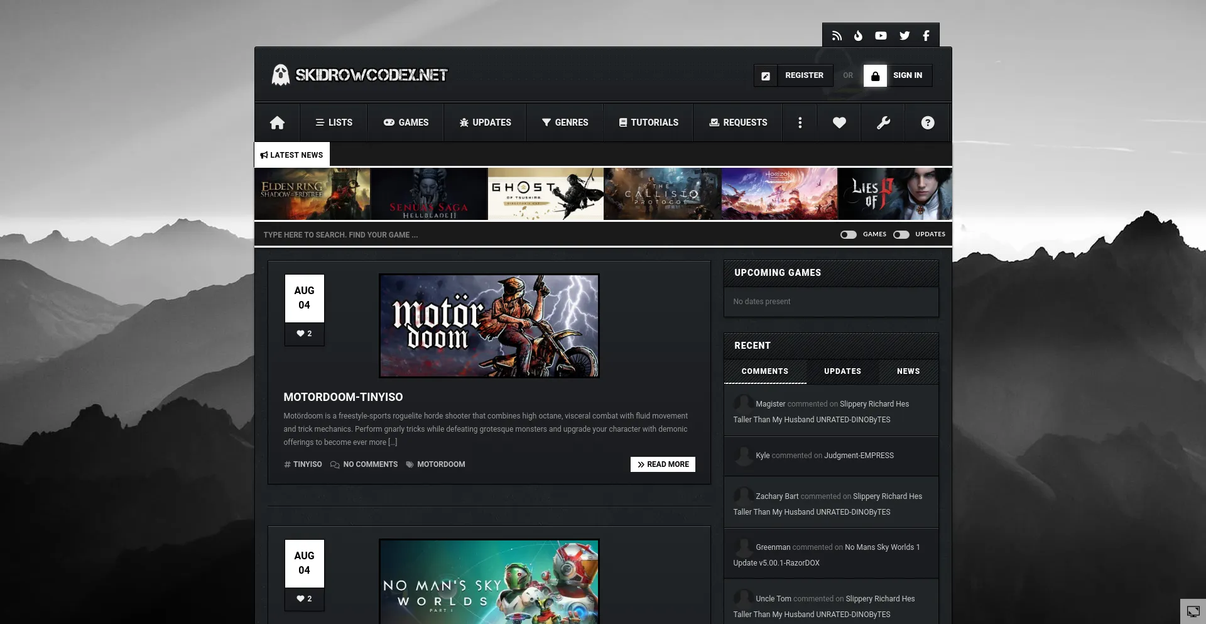The width and height of the screenshot is (1206, 624).
Task: Switch to the NEWS tab
Action: 908,371
